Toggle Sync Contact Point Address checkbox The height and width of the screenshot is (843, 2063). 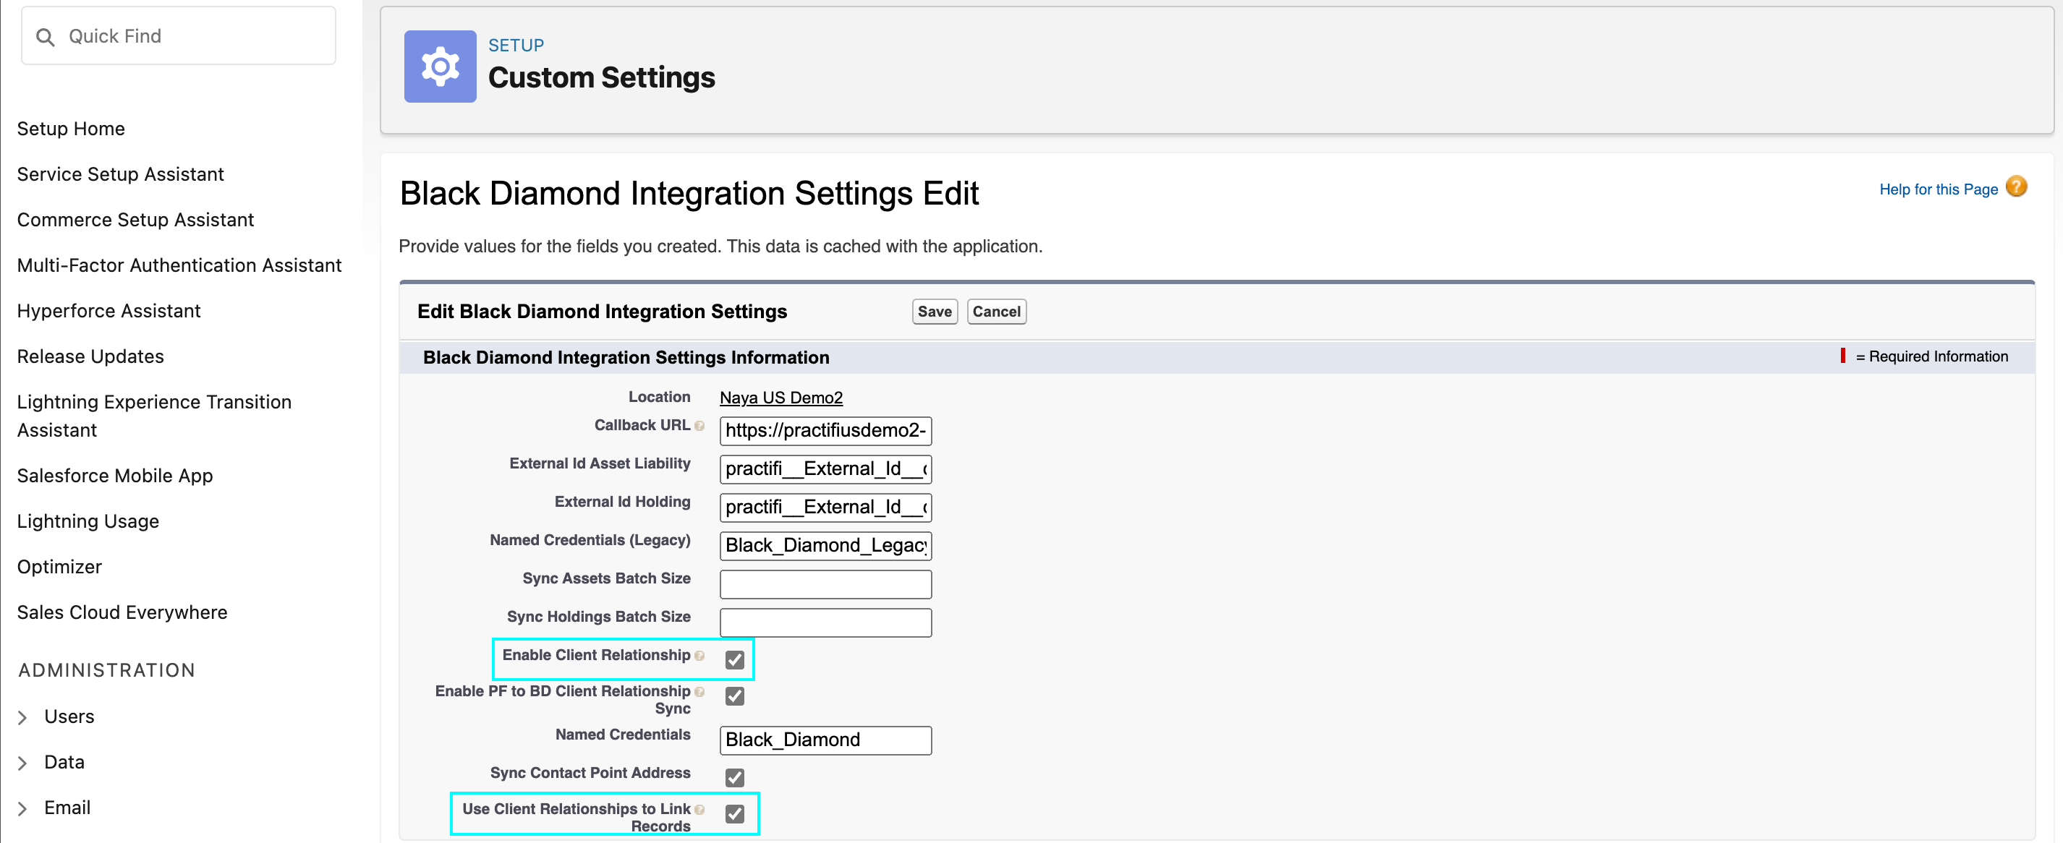(734, 777)
